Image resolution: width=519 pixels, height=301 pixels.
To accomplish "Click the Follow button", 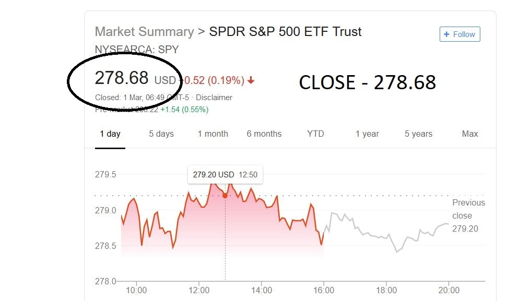I will 459,34.
